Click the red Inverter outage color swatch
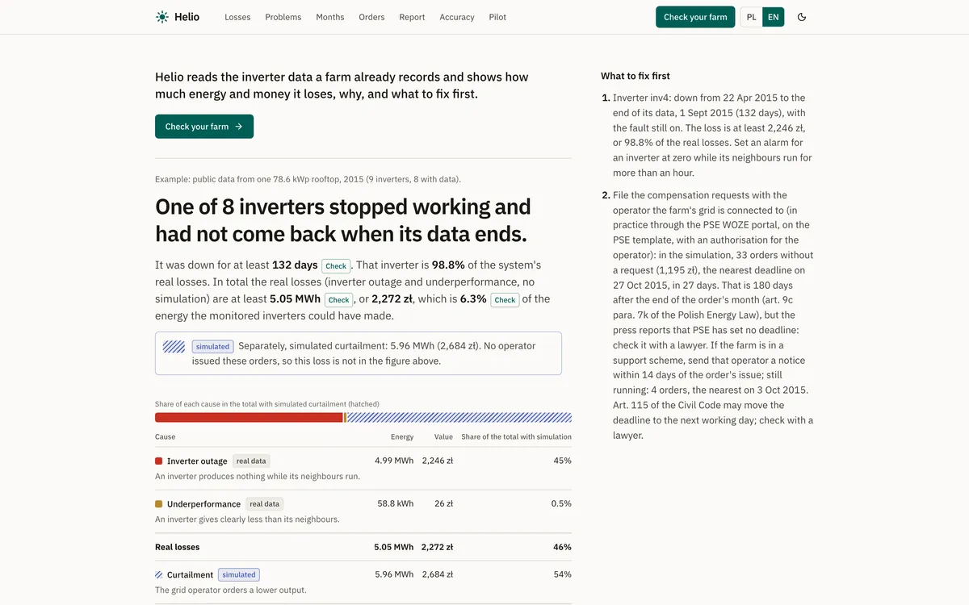969x605 pixels. (x=159, y=461)
